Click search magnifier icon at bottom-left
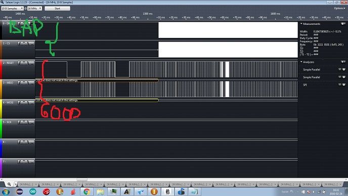The width and height of the screenshot is (348, 196). pos(9,184)
